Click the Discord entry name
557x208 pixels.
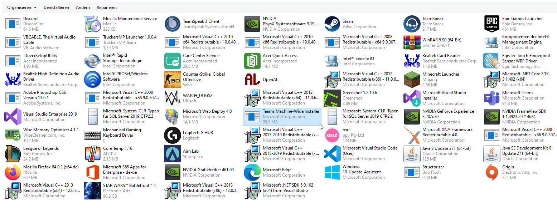tap(30, 19)
